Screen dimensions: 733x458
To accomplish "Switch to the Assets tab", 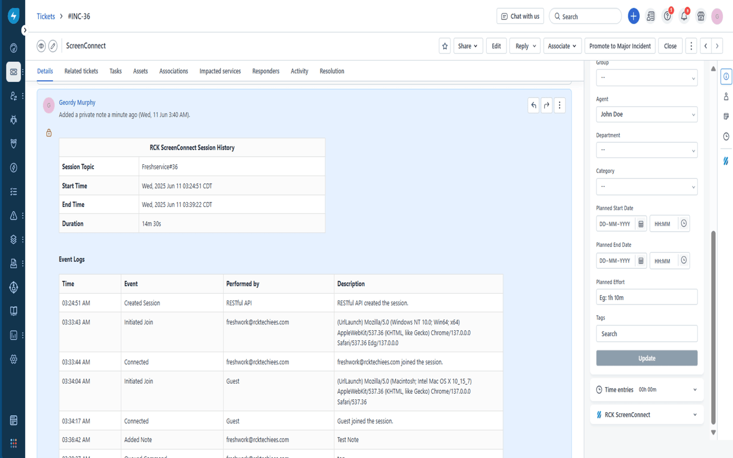I will click(x=141, y=71).
